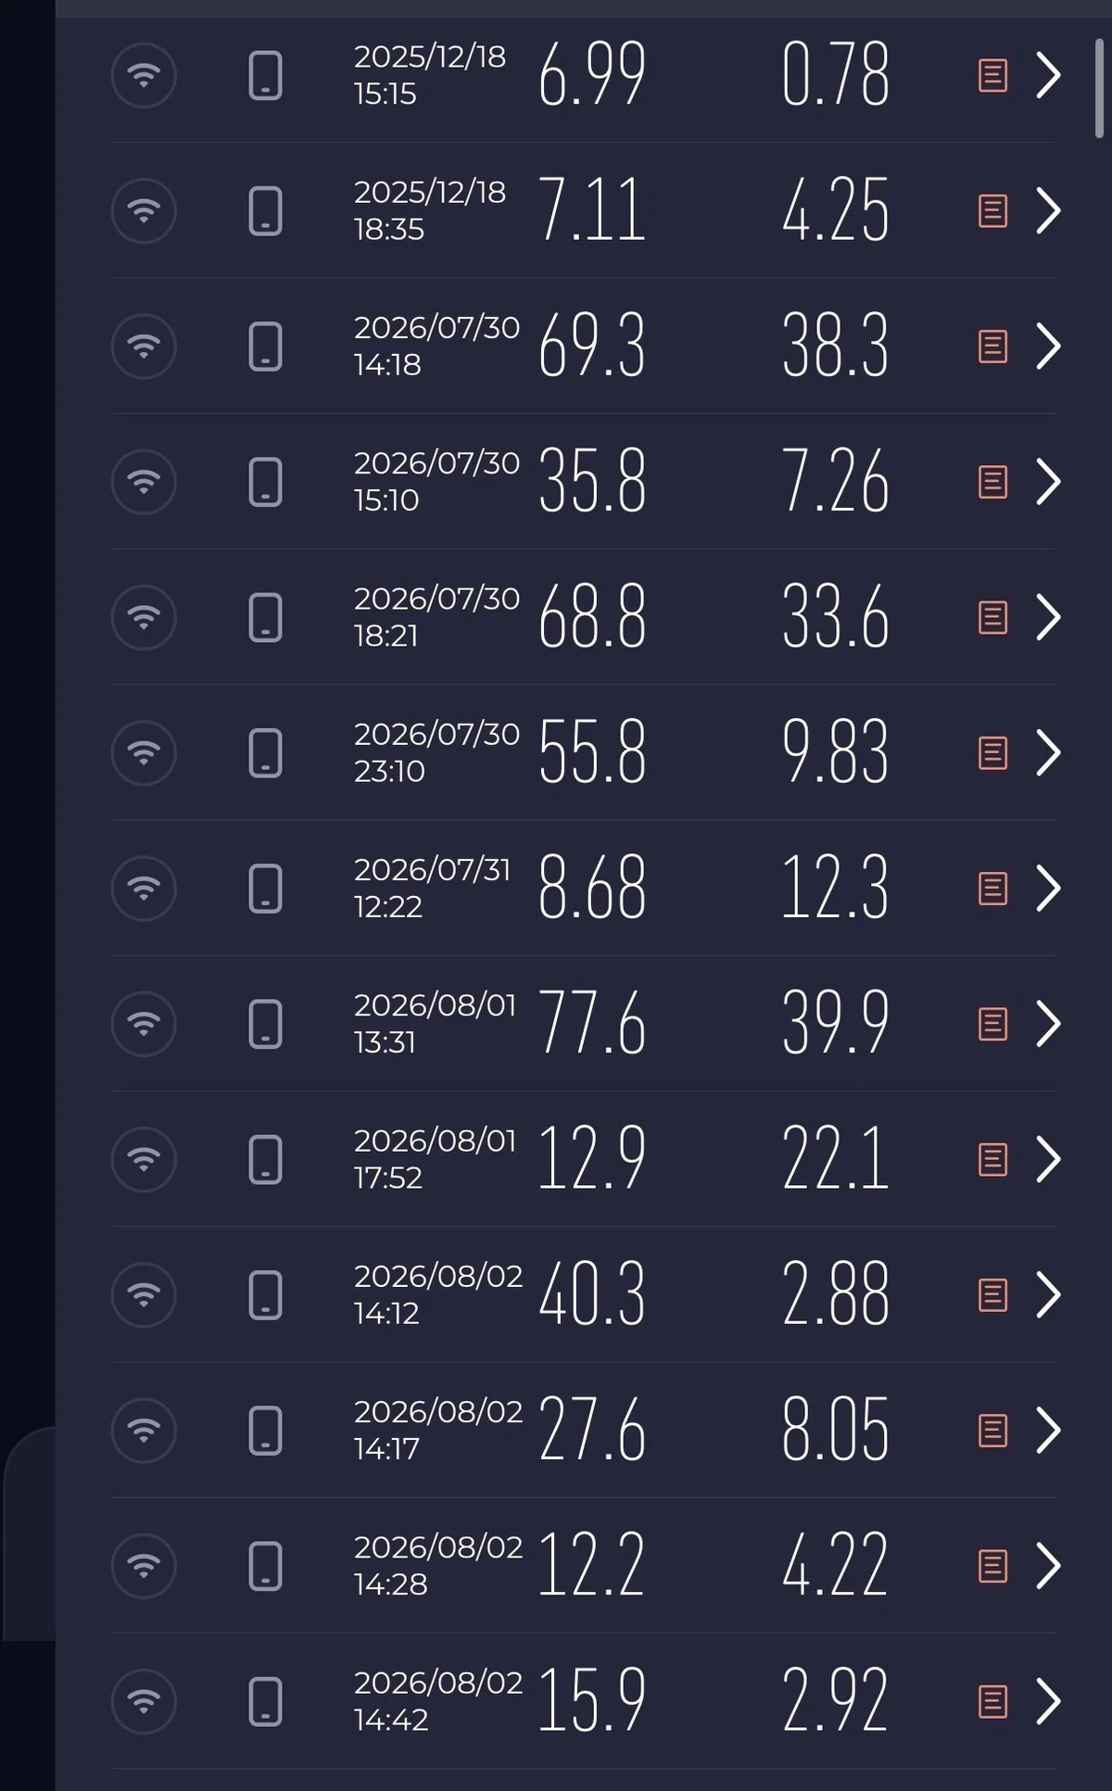Expand details chevron for 2025/12/18 15:15 test

(x=1048, y=76)
